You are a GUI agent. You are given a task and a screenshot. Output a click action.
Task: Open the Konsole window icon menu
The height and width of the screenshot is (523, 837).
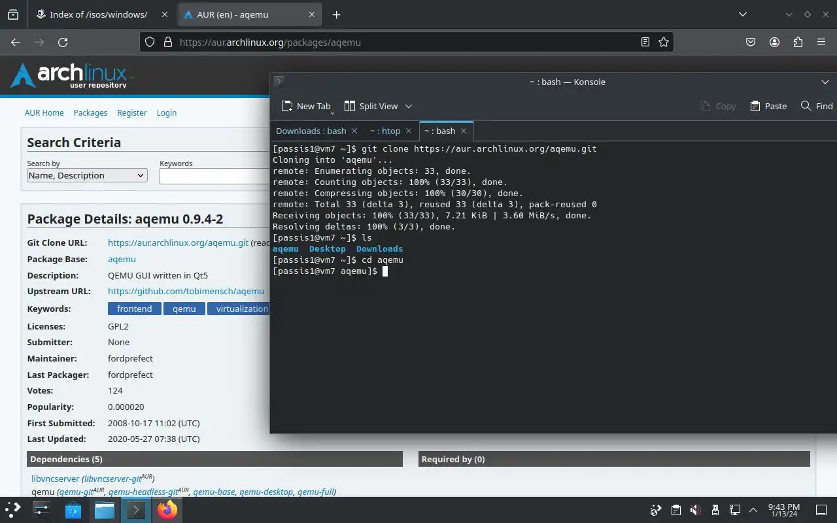coord(279,81)
